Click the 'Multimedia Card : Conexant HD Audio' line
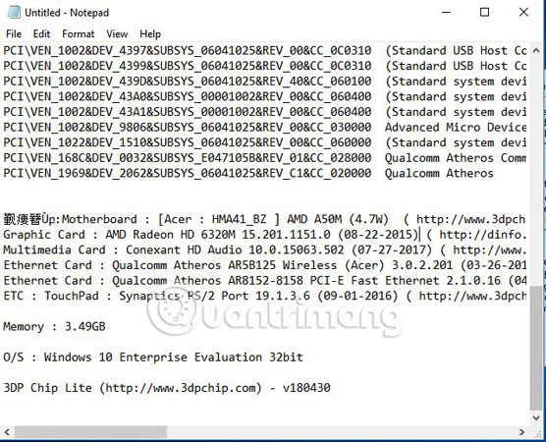The image size is (546, 442). pyautogui.click(x=264, y=249)
